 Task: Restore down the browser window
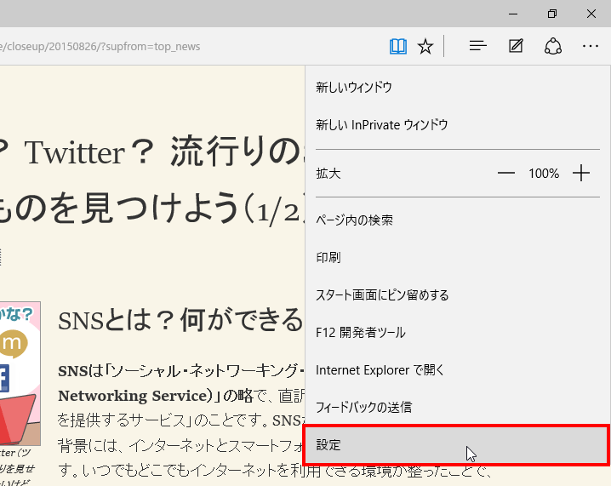[x=552, y=14]
